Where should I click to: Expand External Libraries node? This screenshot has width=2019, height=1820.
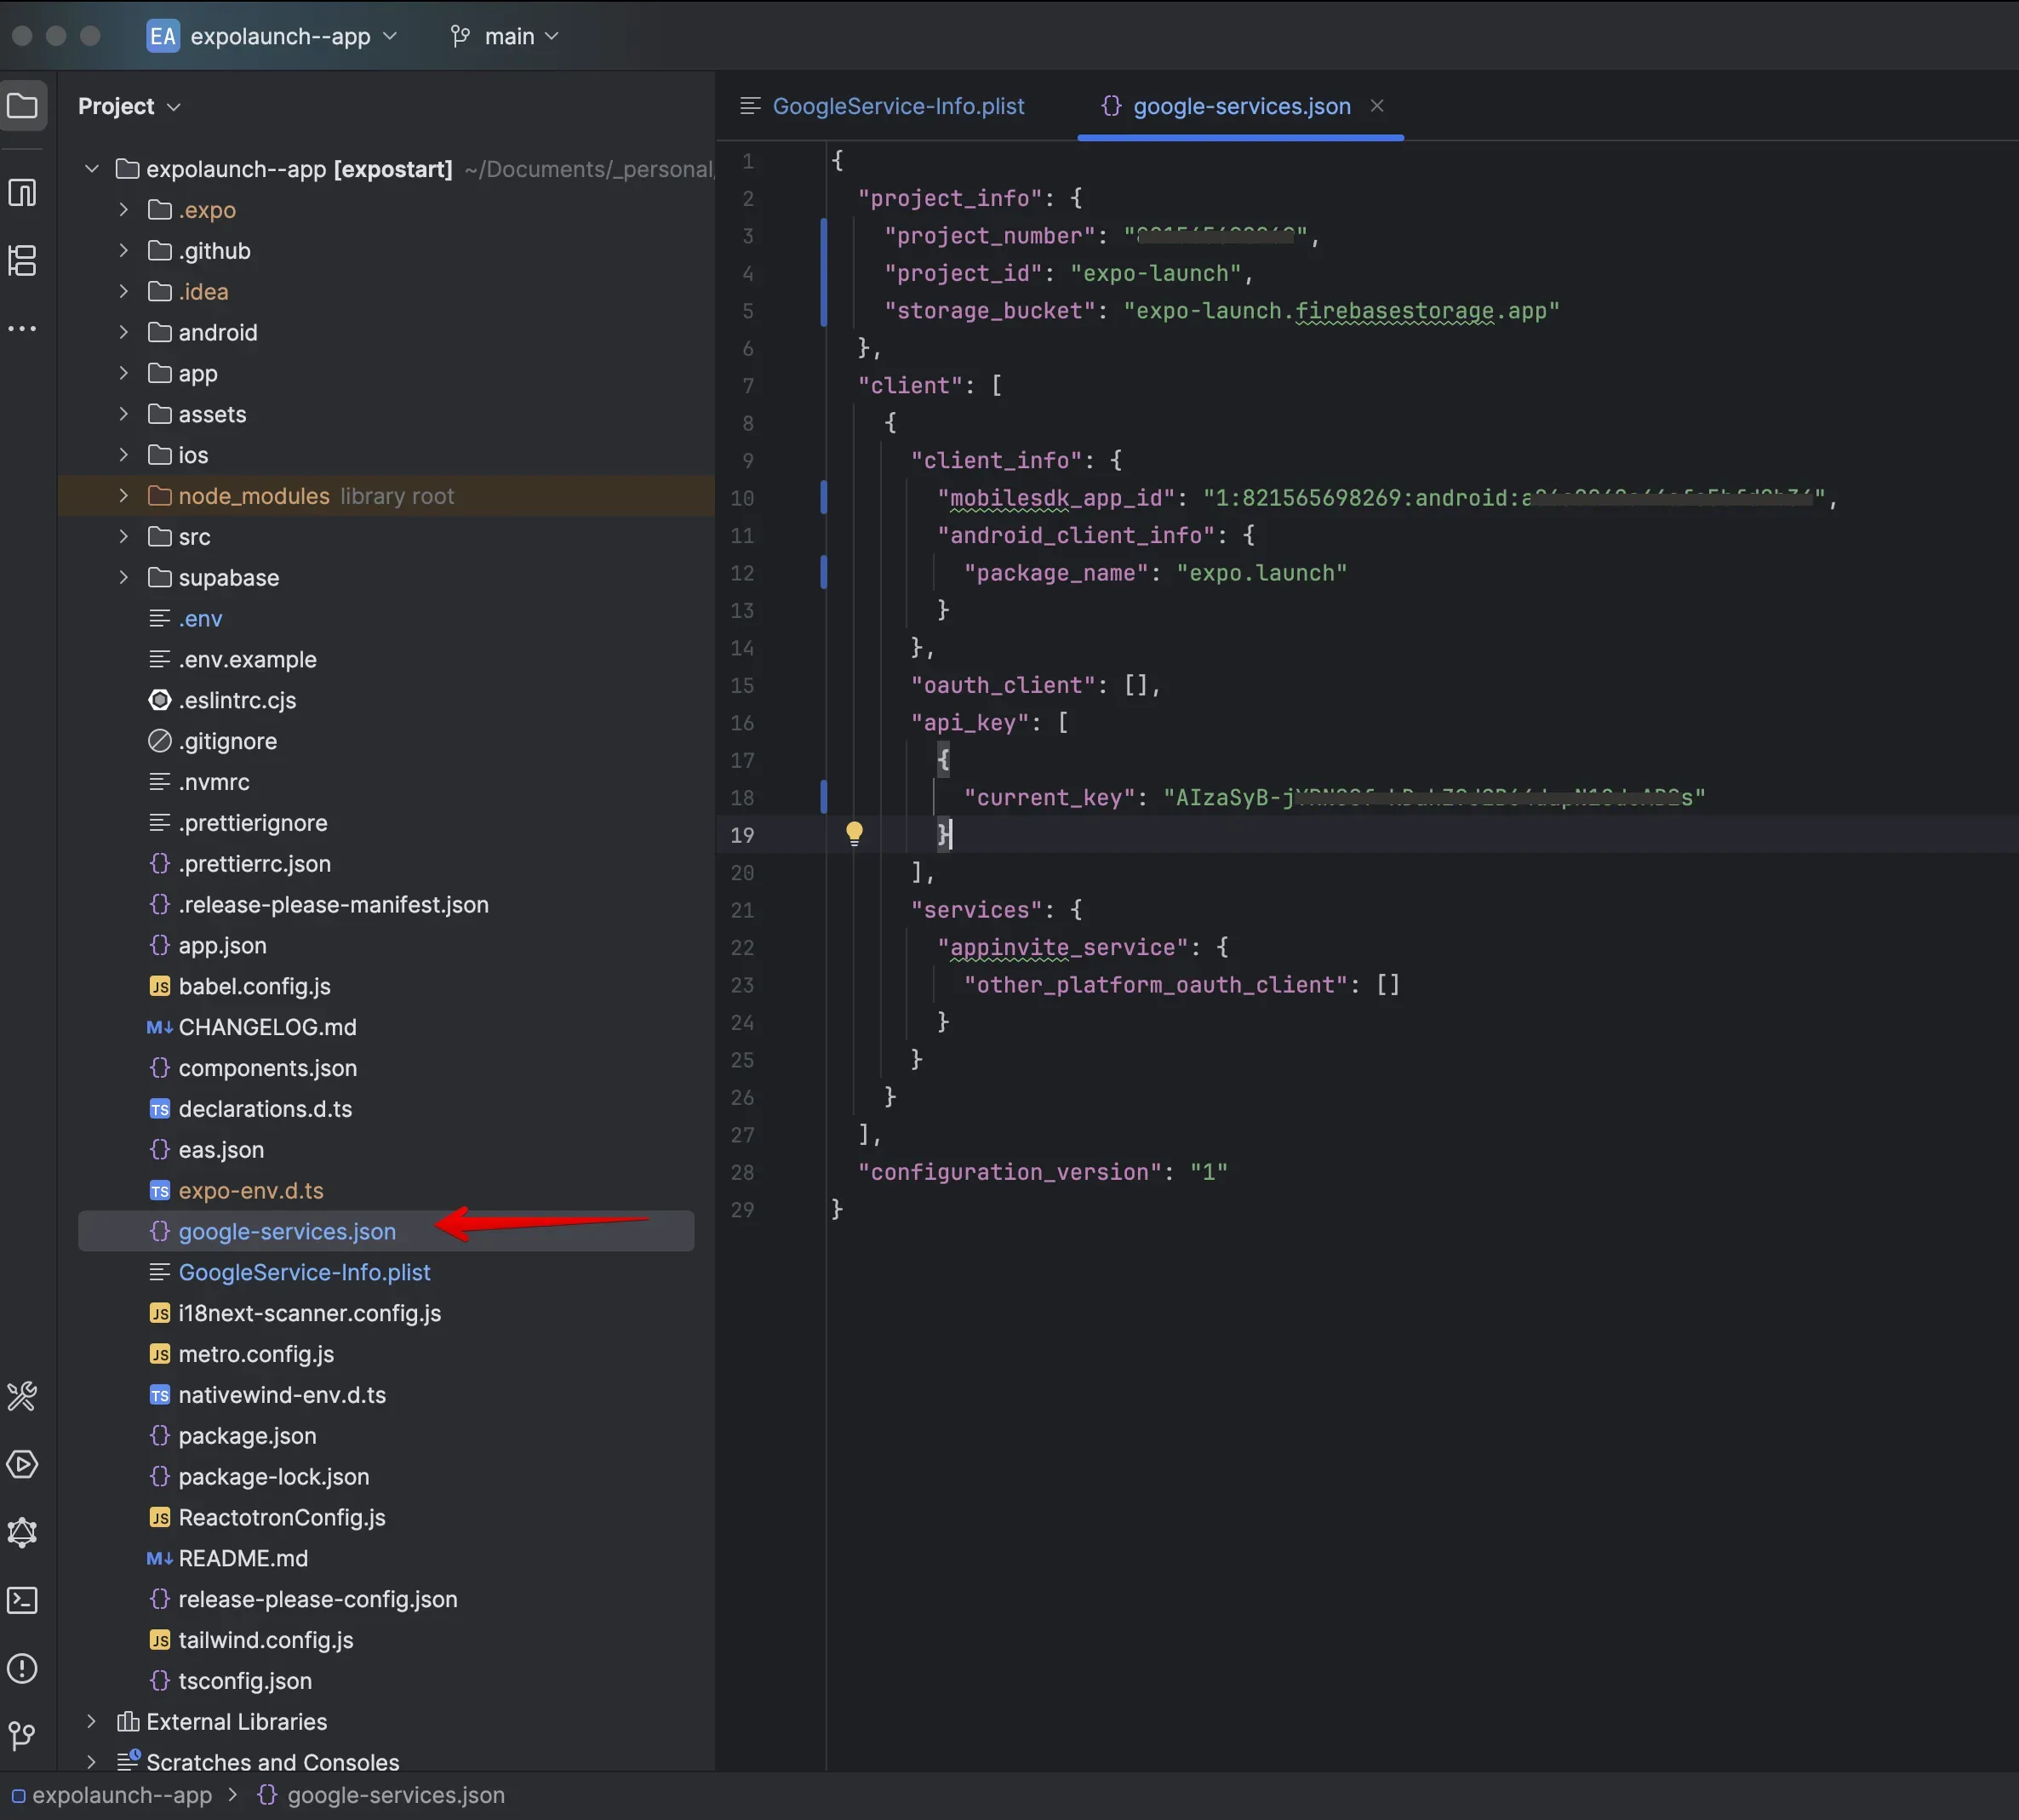click(x=92, y=1721)
